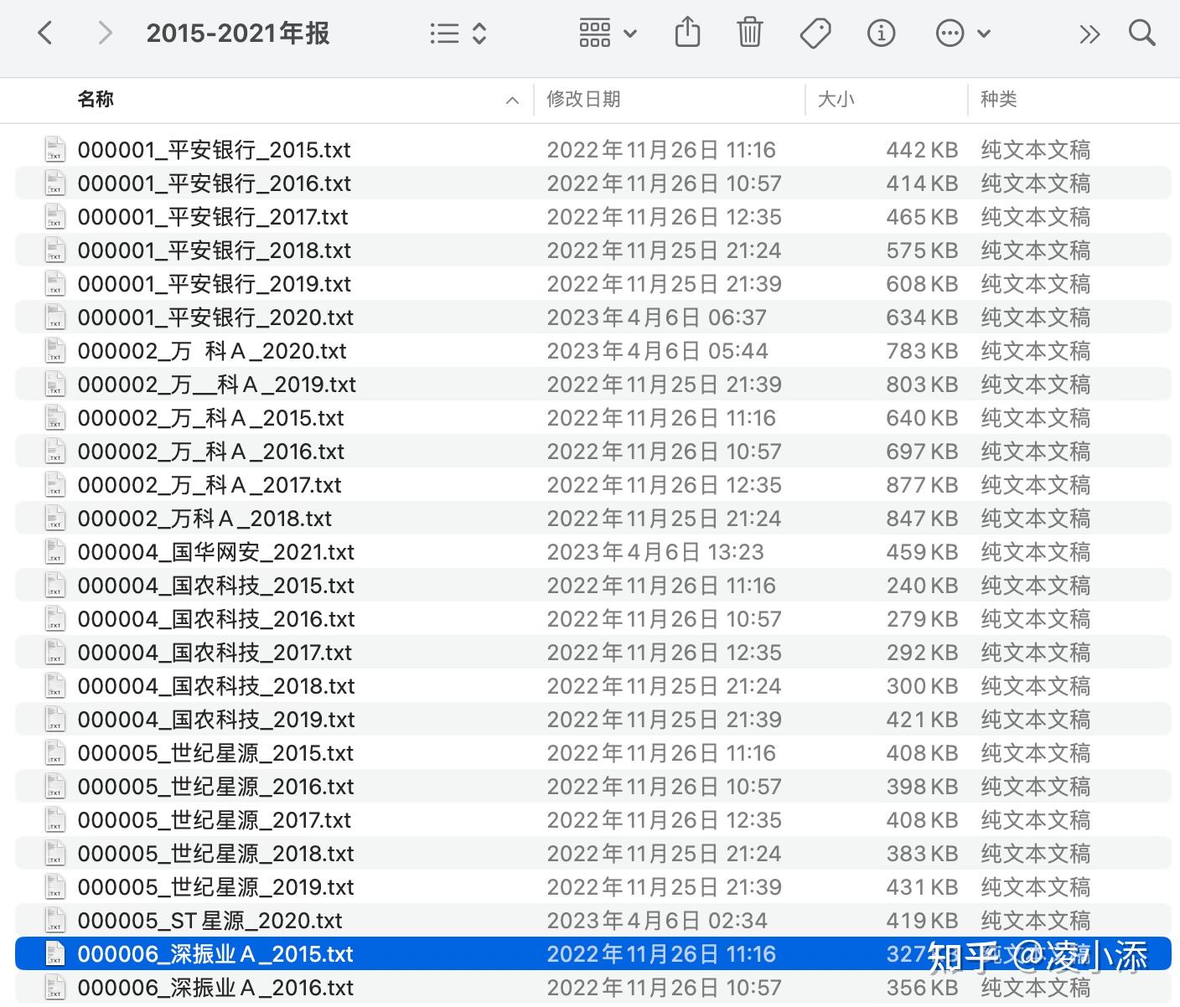Click the Tags icon
Image resolution: width=1180 pixels, height=1007 pixels.
tap(815, 34)
